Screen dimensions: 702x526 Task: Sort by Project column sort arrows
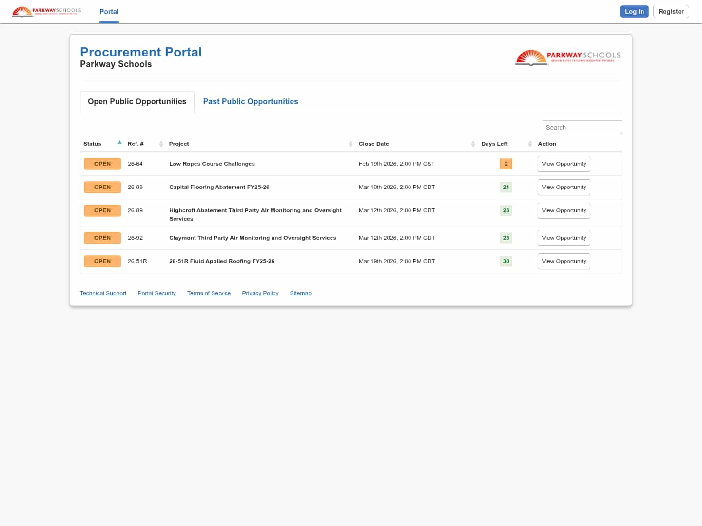coord(351,144)
